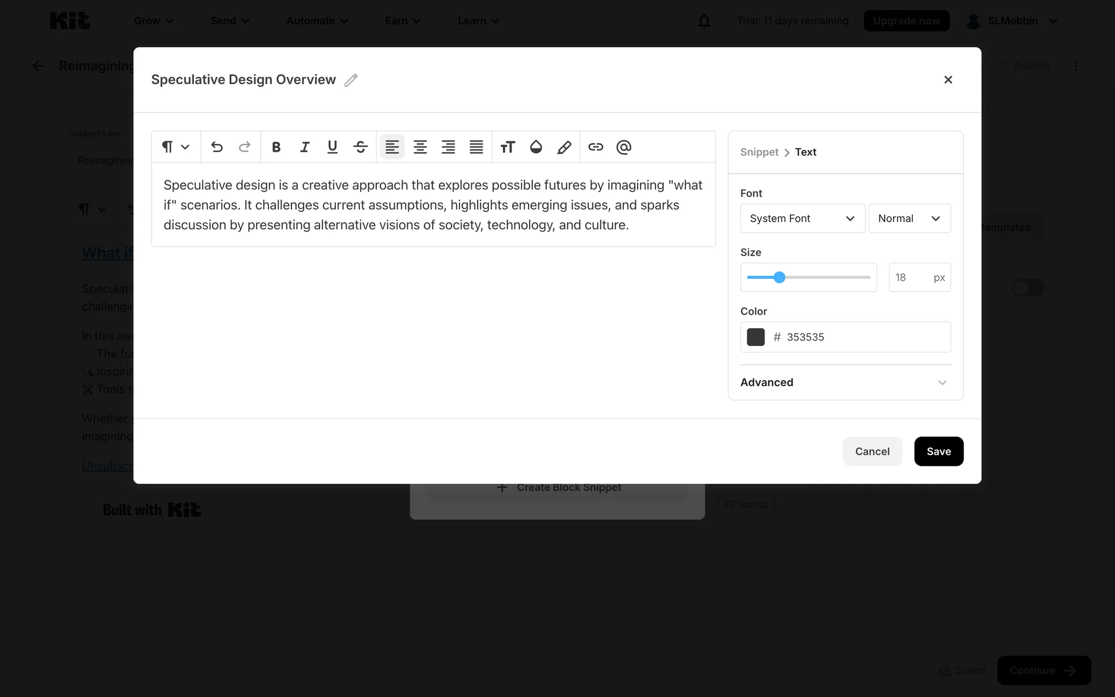
Task: Click the dark color swatch
Action: (756, 337)
